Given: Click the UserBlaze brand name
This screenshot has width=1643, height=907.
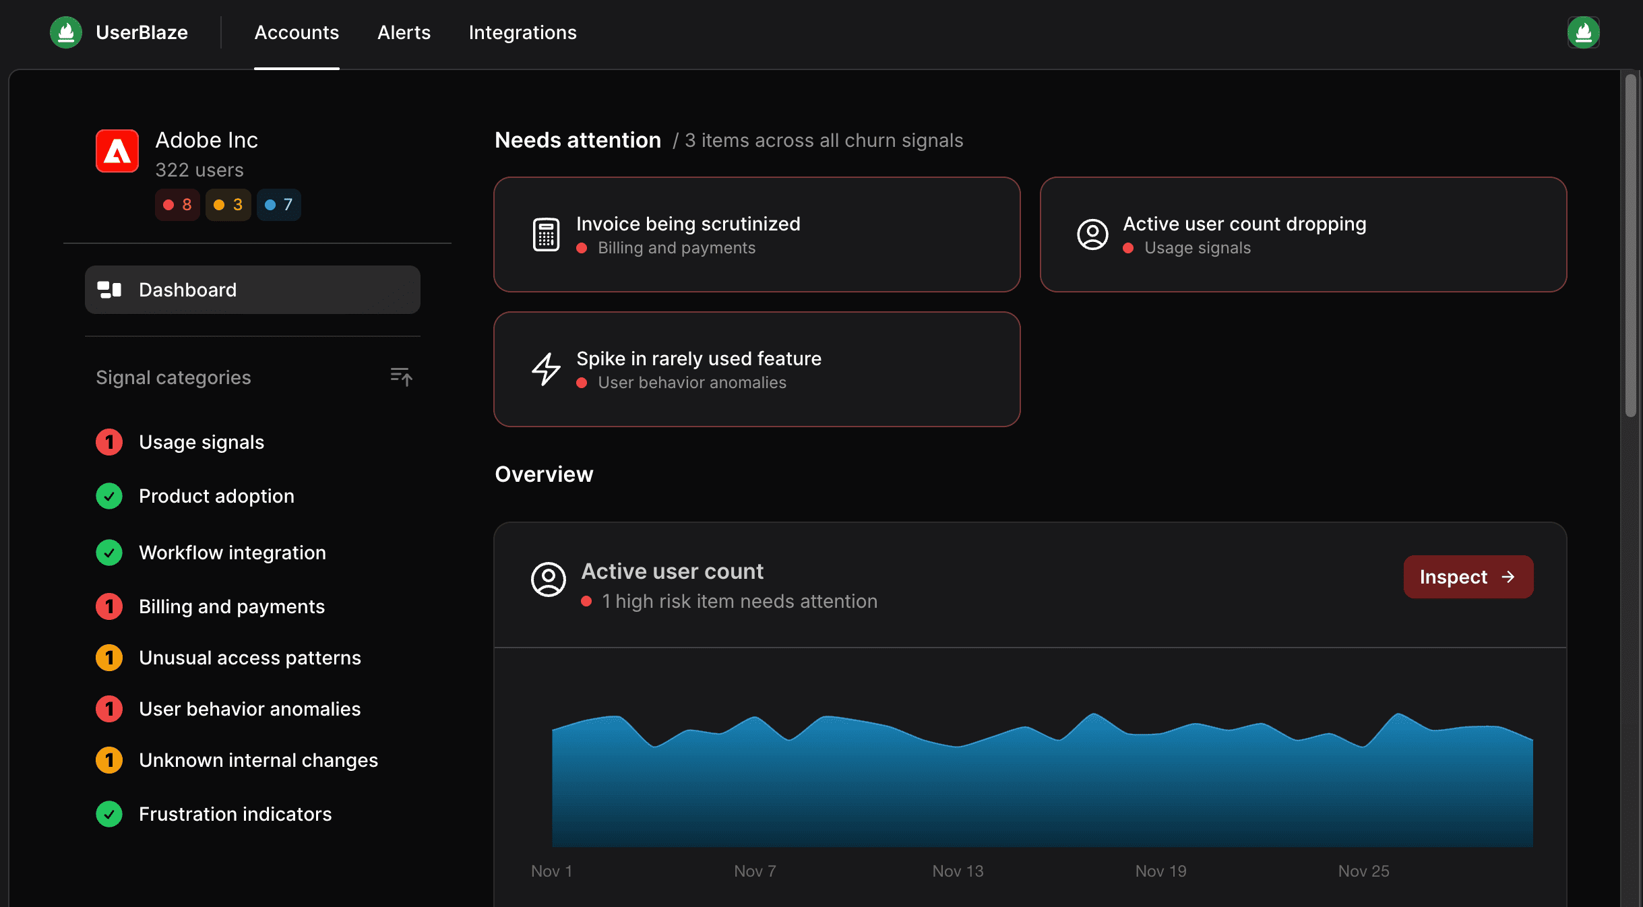Looking at the screenshot, I should point(142,32).
